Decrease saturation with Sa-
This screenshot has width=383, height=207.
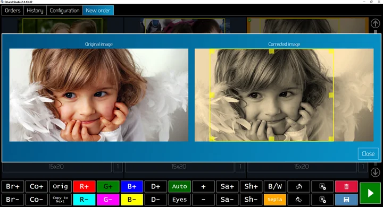click(x=227, y=200)
